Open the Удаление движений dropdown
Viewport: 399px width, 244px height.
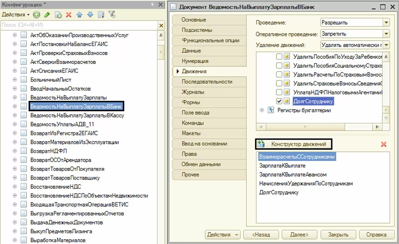[x=386, y=45]
